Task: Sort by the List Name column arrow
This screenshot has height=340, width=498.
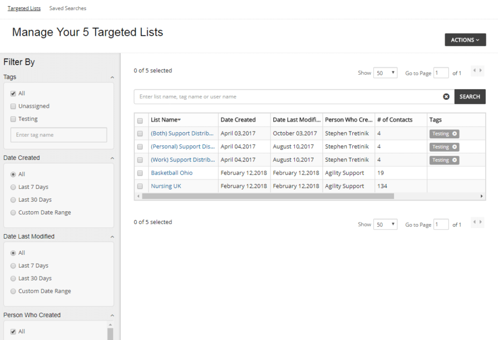Action: point(179,120)
